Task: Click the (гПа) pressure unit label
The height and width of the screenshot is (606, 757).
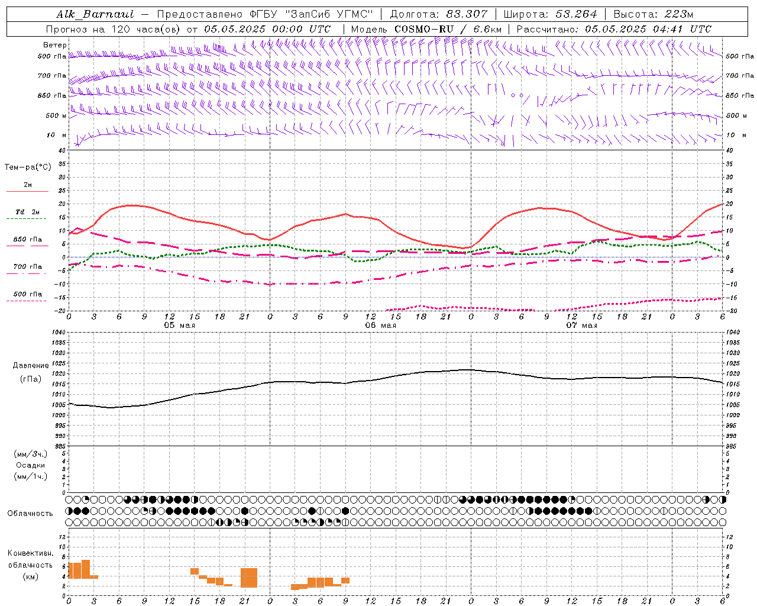Action: [31, 379]
